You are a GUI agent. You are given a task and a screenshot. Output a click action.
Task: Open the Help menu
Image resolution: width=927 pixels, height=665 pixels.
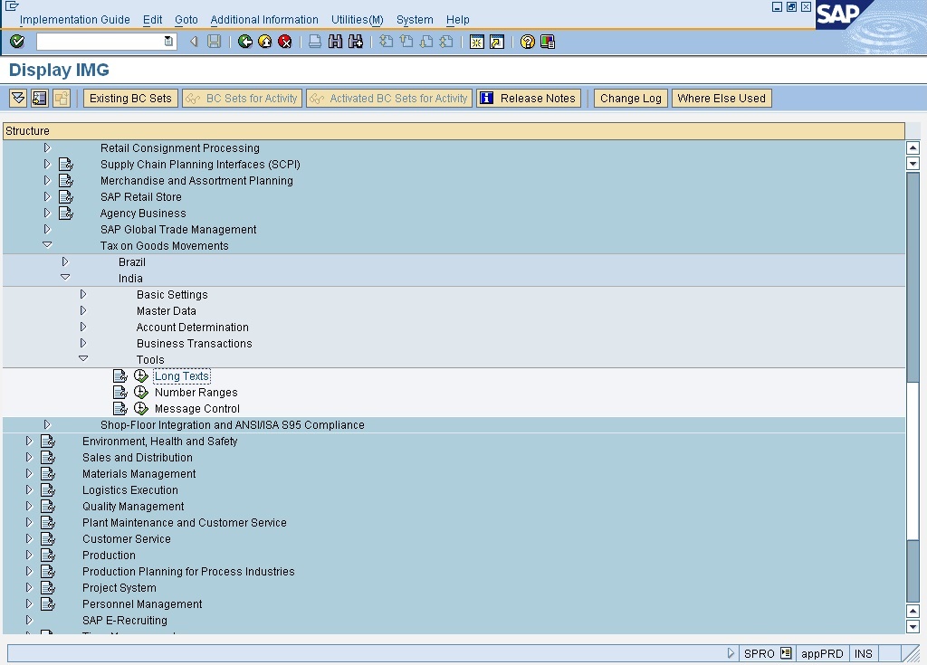457,20
